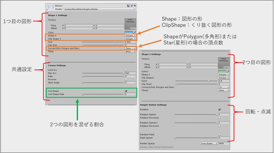Enable Rotation Reverse2 checkbox

click(x=219, y=126)
